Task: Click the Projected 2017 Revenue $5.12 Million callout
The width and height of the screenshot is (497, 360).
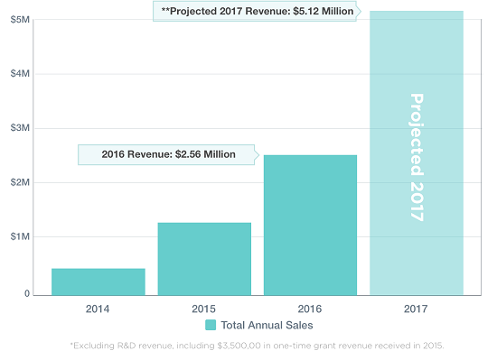Action: click(x=257, y=12)
